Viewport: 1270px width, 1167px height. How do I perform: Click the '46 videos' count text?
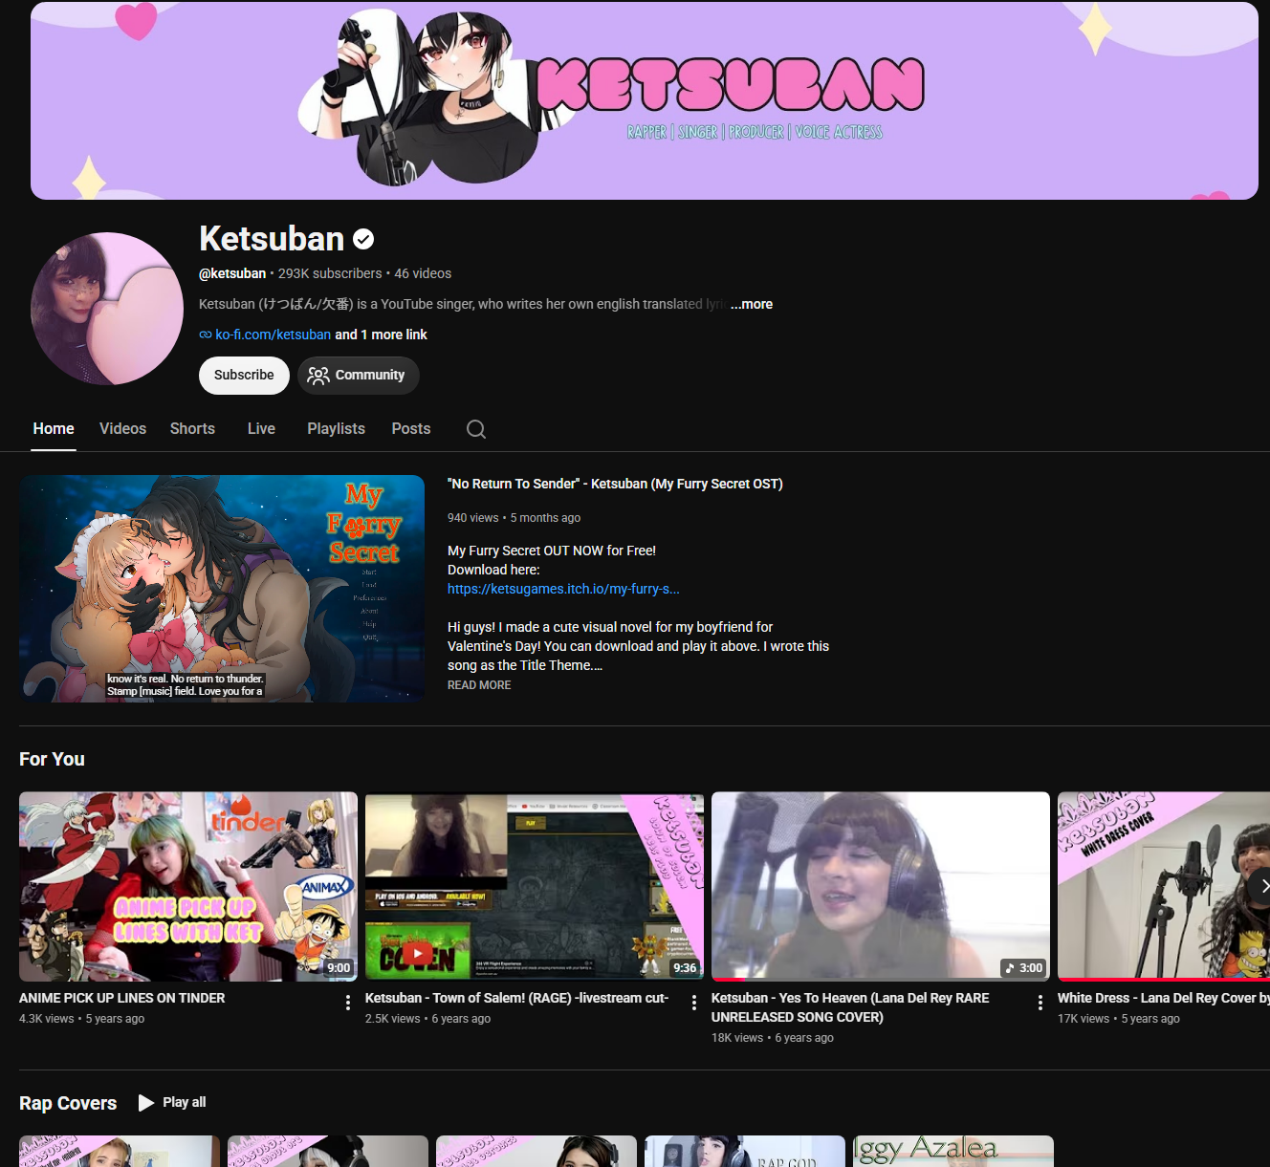(x=423, y=273)
